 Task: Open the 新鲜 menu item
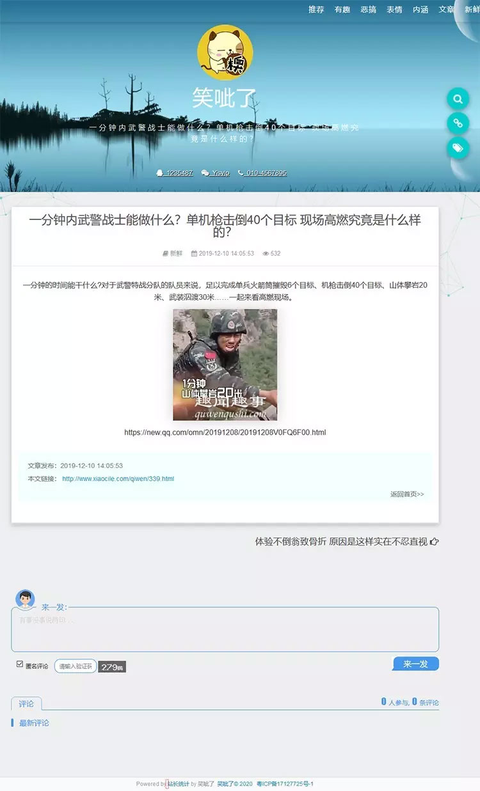pyautogui.click(x=472, y=10)
